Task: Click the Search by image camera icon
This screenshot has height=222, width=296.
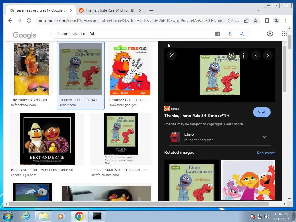Action: (217, 34)
